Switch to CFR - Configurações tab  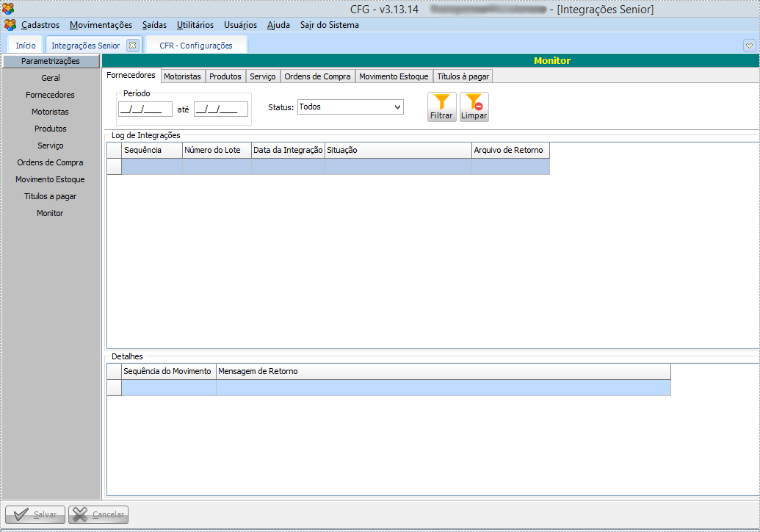pyautogui.click(x=196, y=45)
